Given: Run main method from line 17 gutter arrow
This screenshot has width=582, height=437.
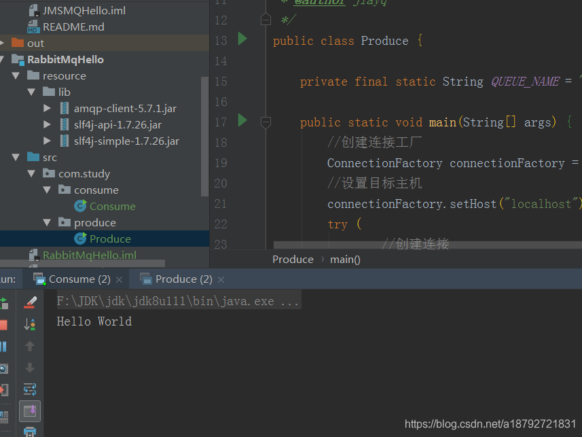Looking at the screenshot, I should [242, 120].
